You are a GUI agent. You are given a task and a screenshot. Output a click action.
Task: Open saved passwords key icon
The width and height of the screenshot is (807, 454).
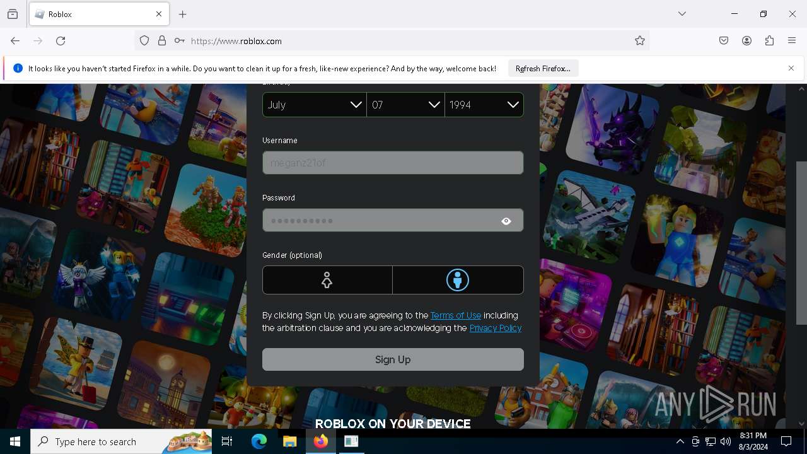click(x=180, y=41)
